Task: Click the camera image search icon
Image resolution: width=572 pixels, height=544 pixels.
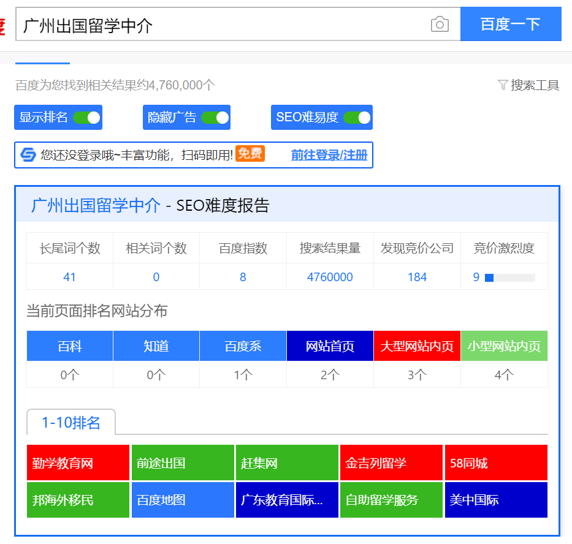Action: click(x=440, y=25)
